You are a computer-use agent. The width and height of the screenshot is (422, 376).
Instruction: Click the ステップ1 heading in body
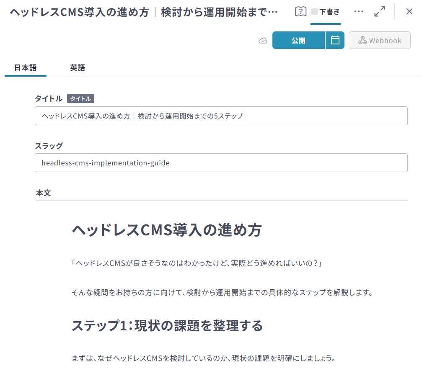167,325
